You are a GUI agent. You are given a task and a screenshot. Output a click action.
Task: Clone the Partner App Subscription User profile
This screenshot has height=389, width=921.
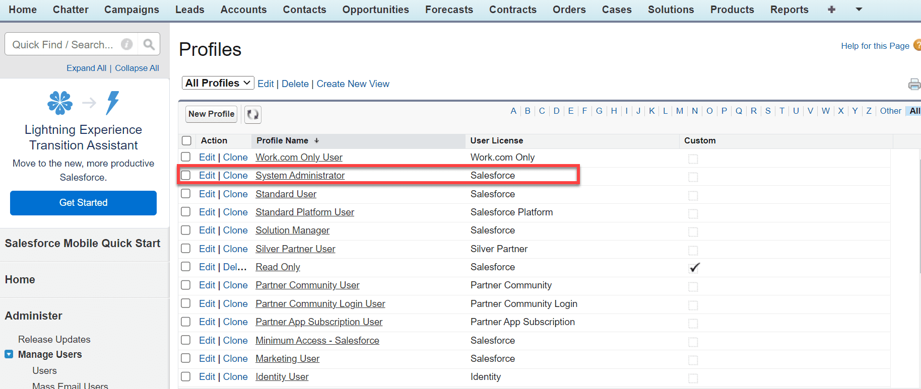[x=235, y=322]
